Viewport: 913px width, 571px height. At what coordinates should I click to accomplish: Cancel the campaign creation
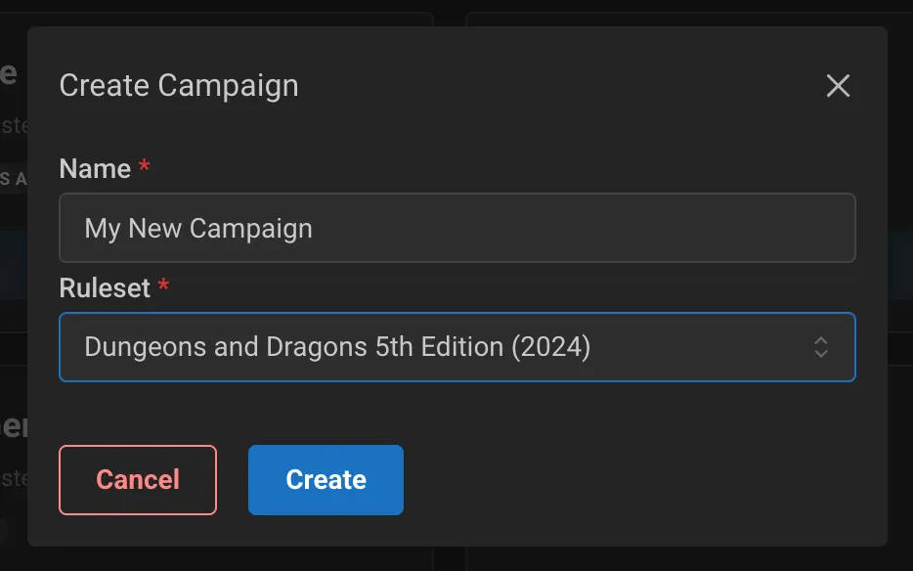(x=137, y=480)
